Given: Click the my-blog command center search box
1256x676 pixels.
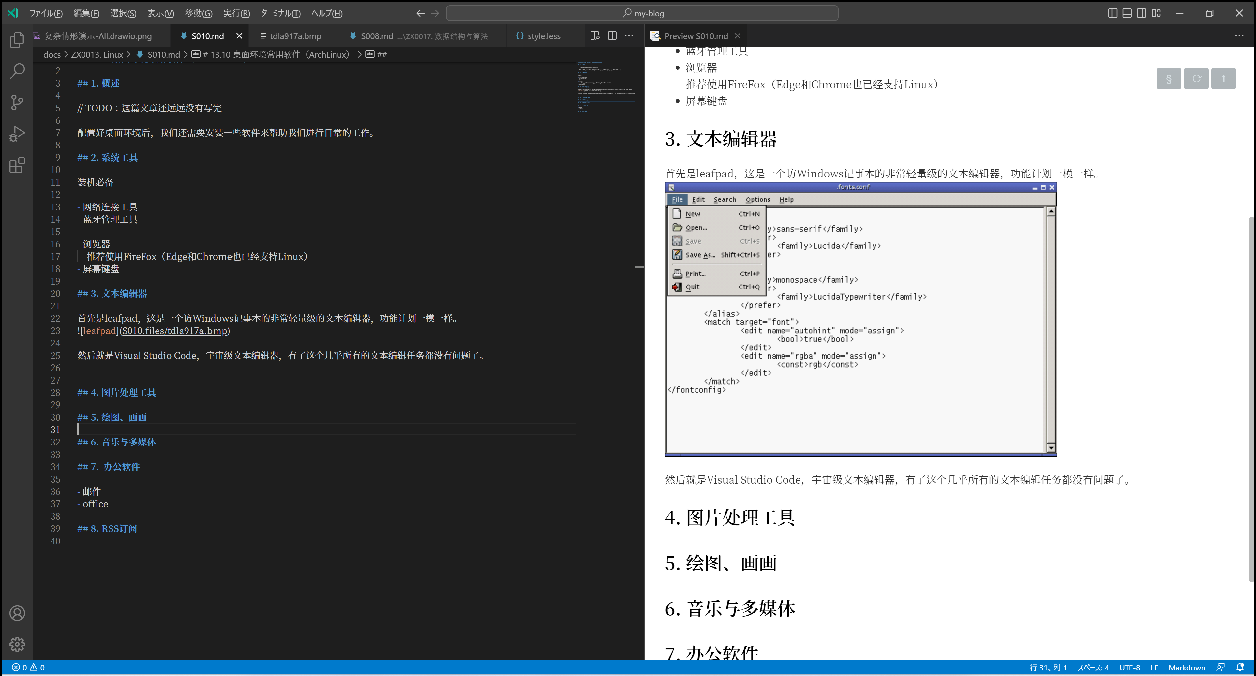Looking at the screenshot, I should coord(642,13).
